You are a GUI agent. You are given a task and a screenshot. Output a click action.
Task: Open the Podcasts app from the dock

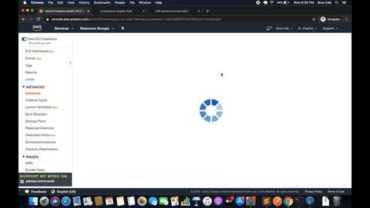218,201
